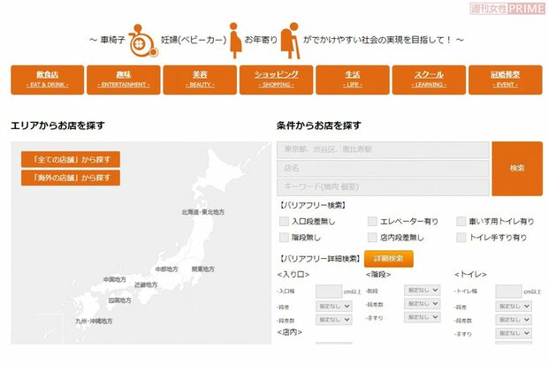Open the entrance 段差数 dropdown
Image resolution: width=548 pixels, height=365 pixels.
click(x=334, y=320)
